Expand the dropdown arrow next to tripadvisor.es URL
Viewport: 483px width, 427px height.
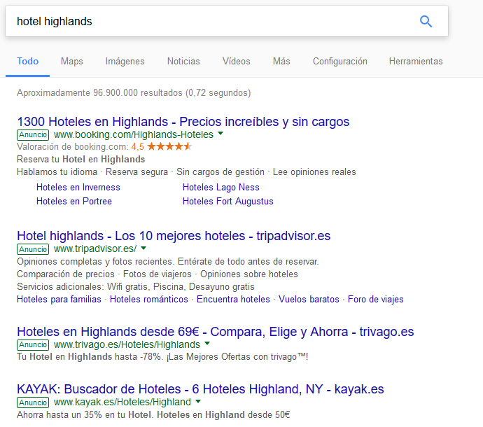point(143,248)
